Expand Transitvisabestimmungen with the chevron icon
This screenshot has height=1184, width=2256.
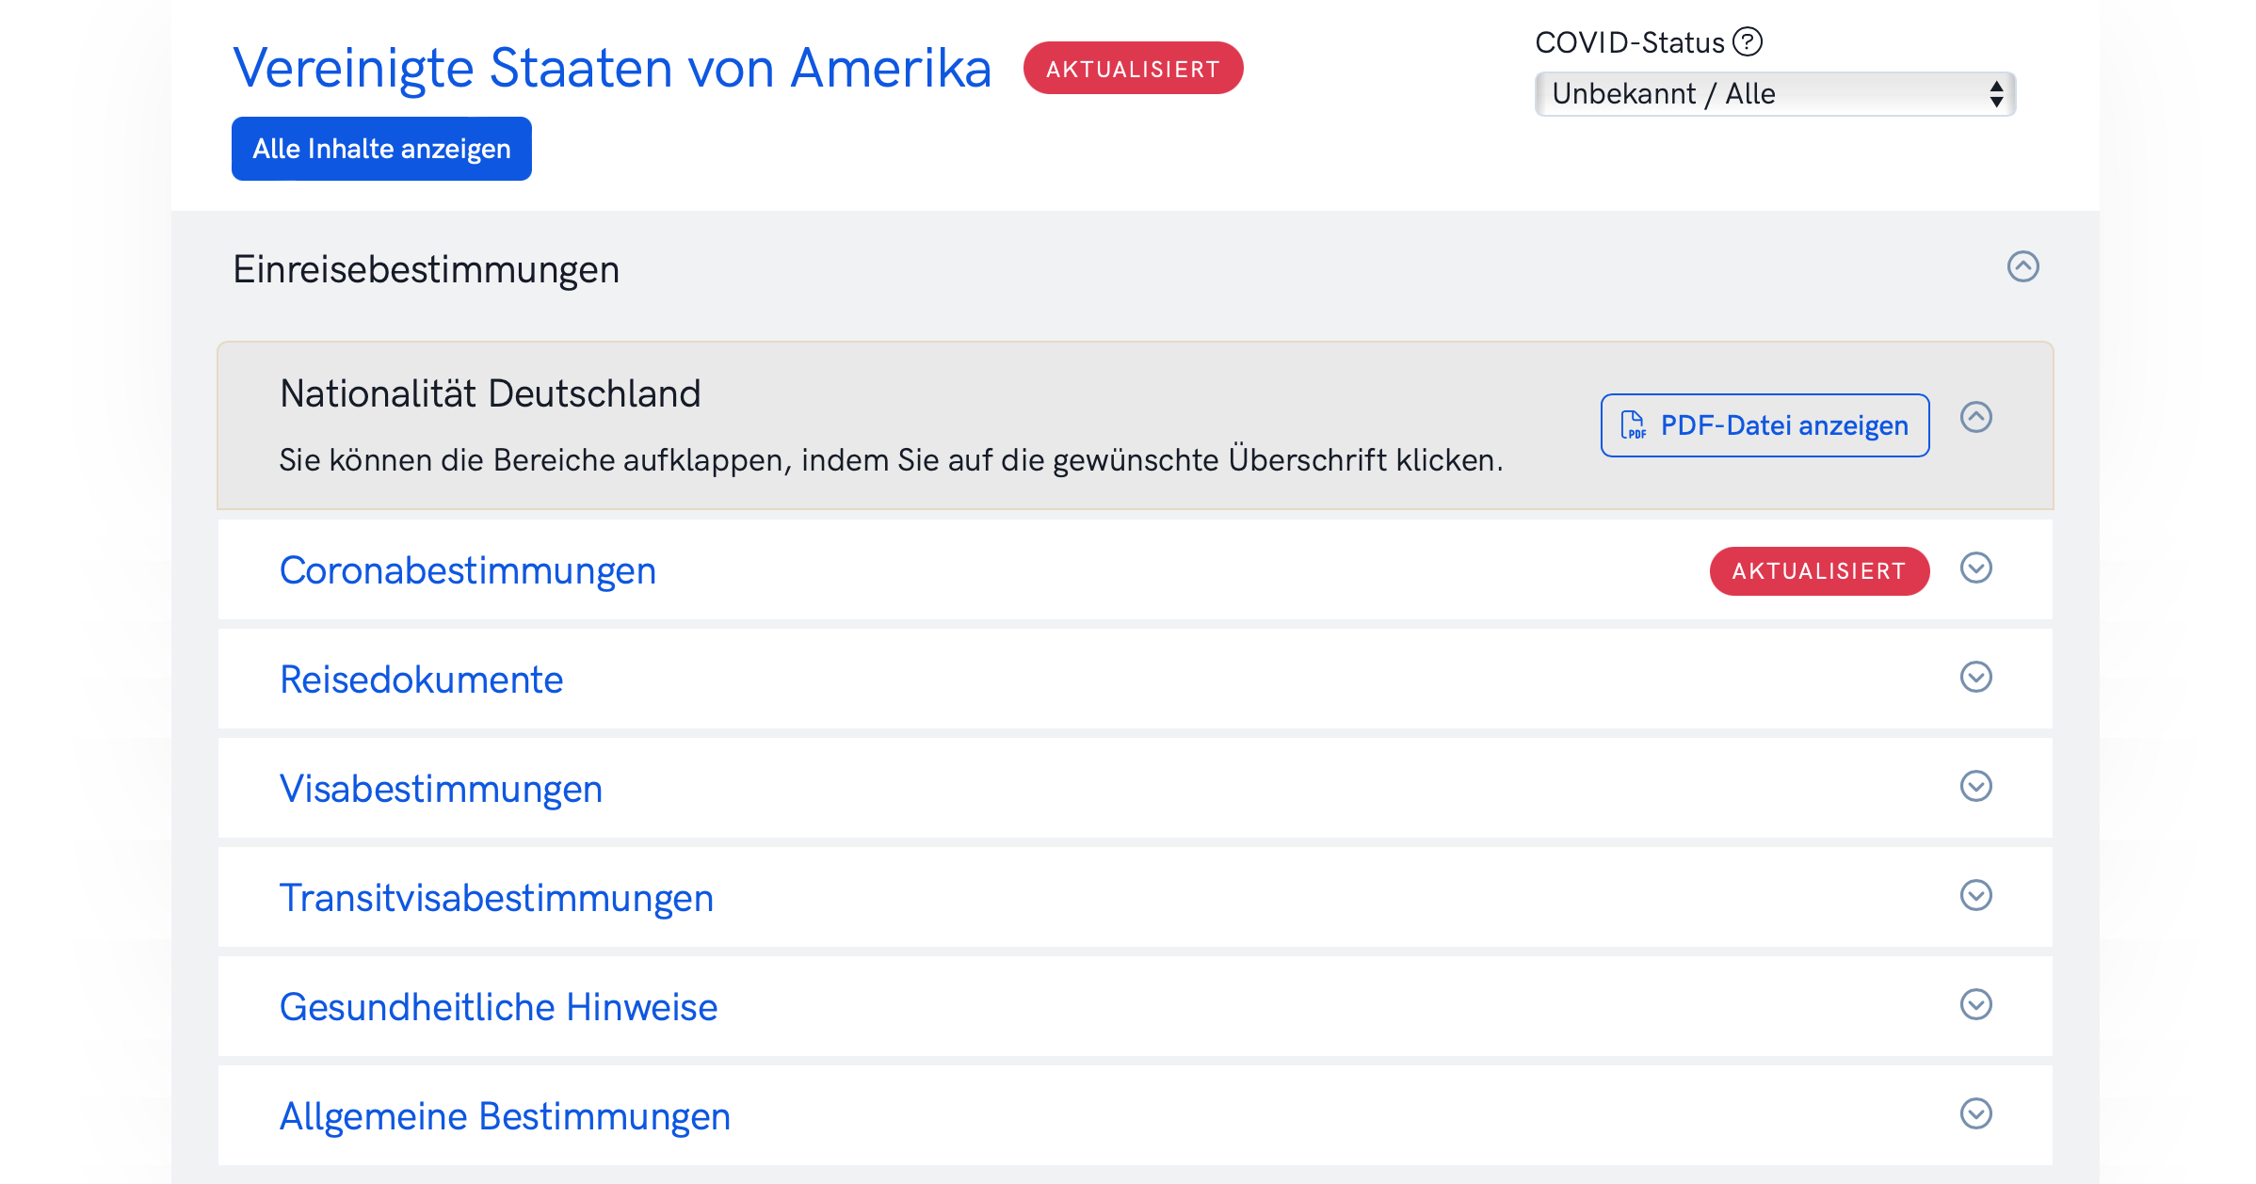1975,895
